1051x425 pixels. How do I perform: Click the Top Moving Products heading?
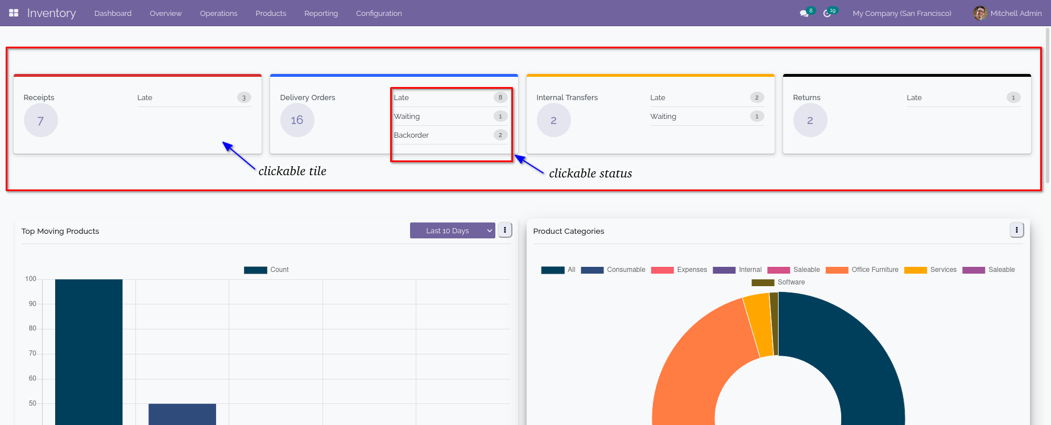point(60,231)
